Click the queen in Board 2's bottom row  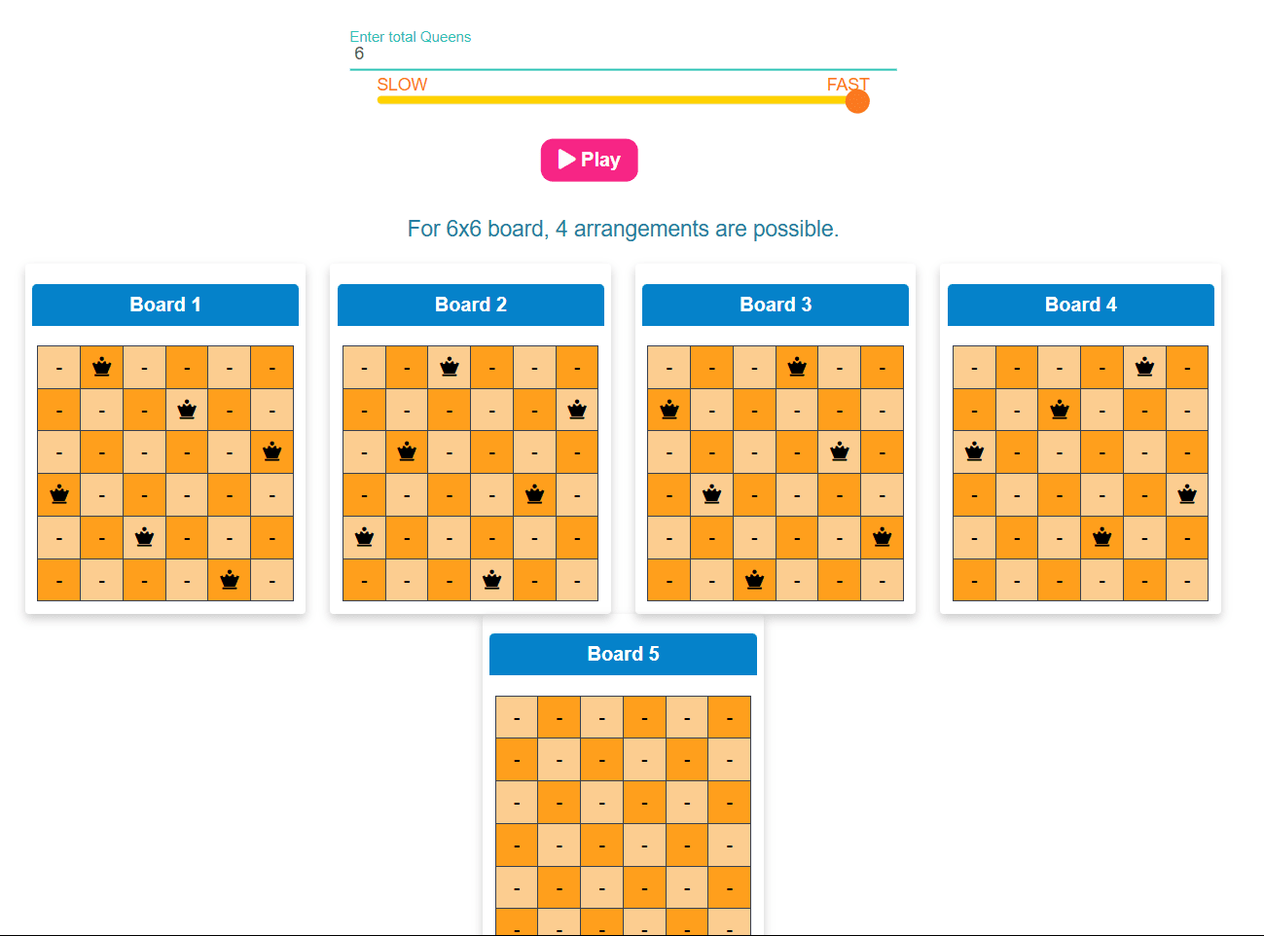coord(492,580)
